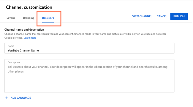Switch to the Layout tab
The image size is (193, 107).
pyautogui.click(x=11, y=18)
